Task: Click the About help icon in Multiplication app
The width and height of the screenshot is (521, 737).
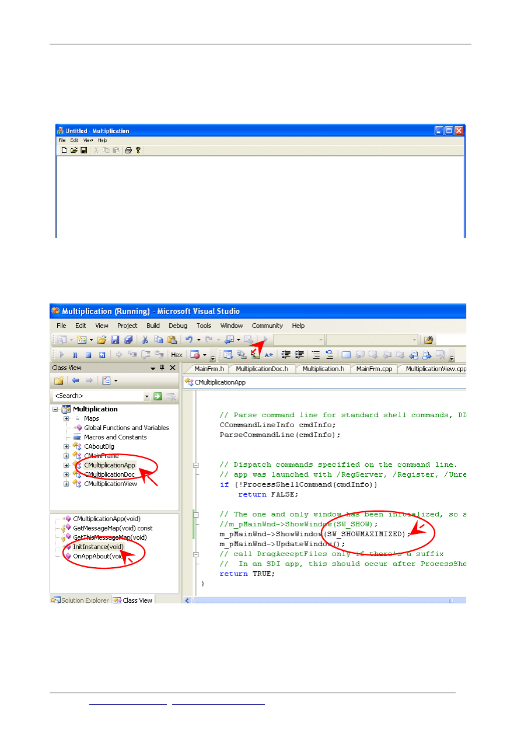Action: point(138,150)
